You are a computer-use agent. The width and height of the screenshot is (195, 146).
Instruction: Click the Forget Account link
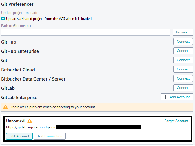tap(176, 121)
